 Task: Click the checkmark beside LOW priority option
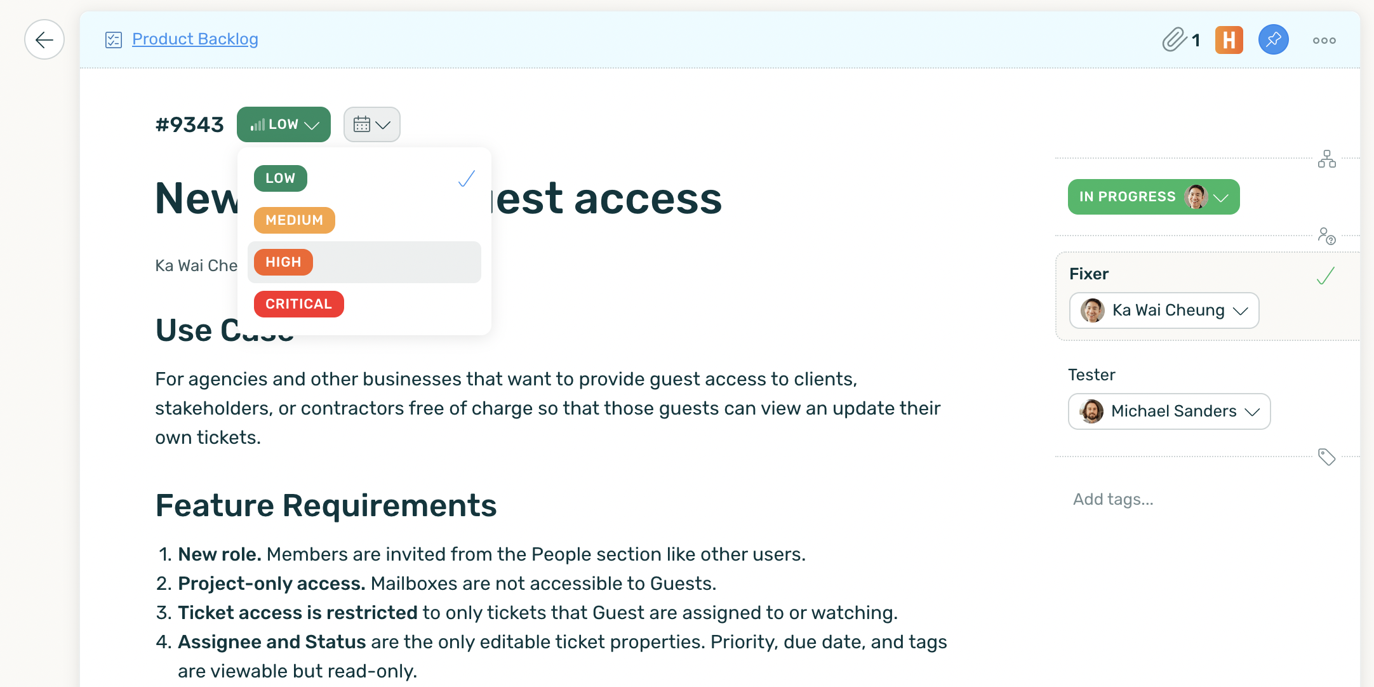466,178
